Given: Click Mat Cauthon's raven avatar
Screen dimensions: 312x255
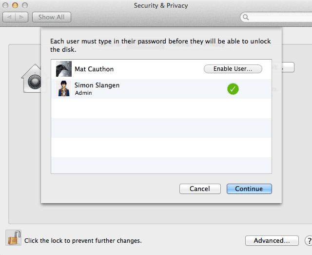Looking at the screenshot, I should tap(64, 69).
